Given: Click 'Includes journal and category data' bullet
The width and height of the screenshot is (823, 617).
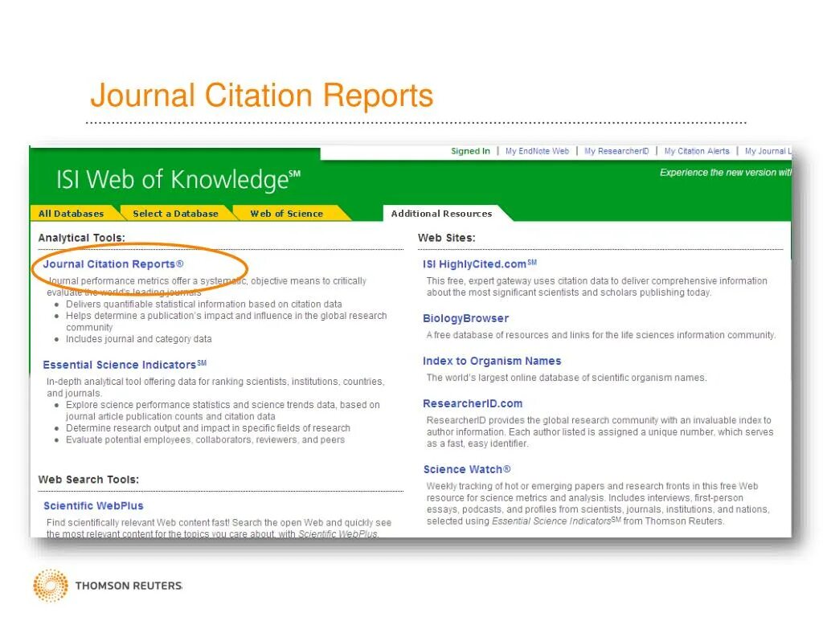Looking at the screenshot, I should pyautogui.click(x=138, y=339).
